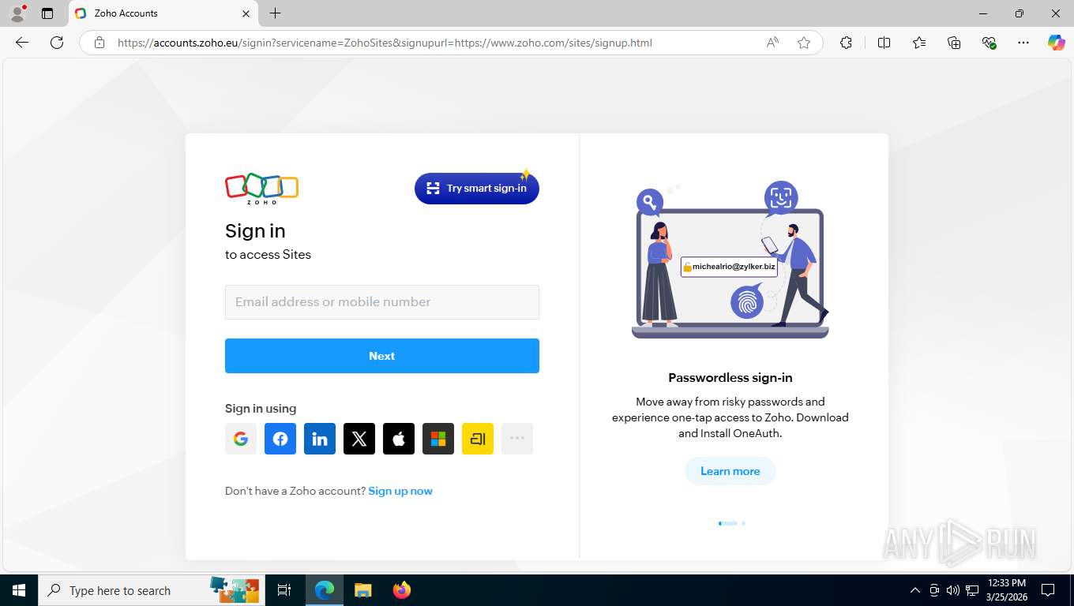Show more sign-in options ellipsis

click(x=517, y=439)
